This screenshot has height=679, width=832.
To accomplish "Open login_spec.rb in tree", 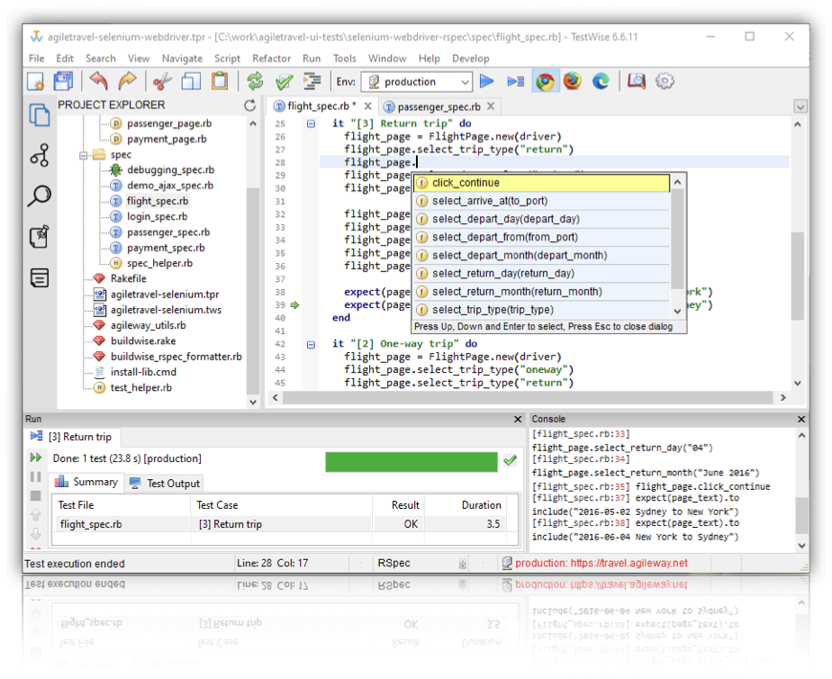I will pyautogui.click(x=157, y=216).
